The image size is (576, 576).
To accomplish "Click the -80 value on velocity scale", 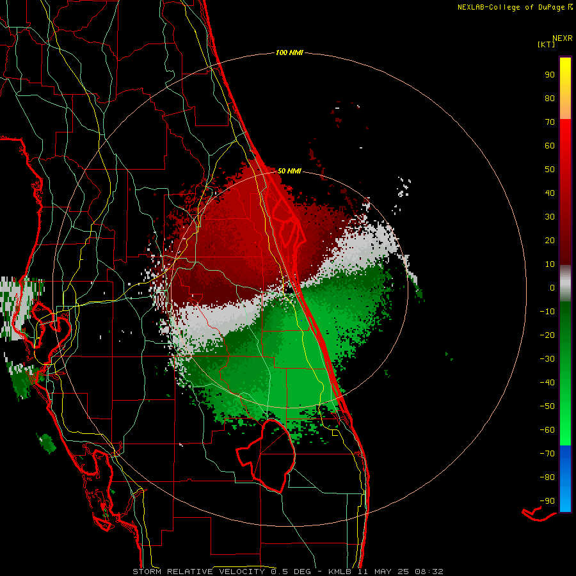I will click(547, 477).
